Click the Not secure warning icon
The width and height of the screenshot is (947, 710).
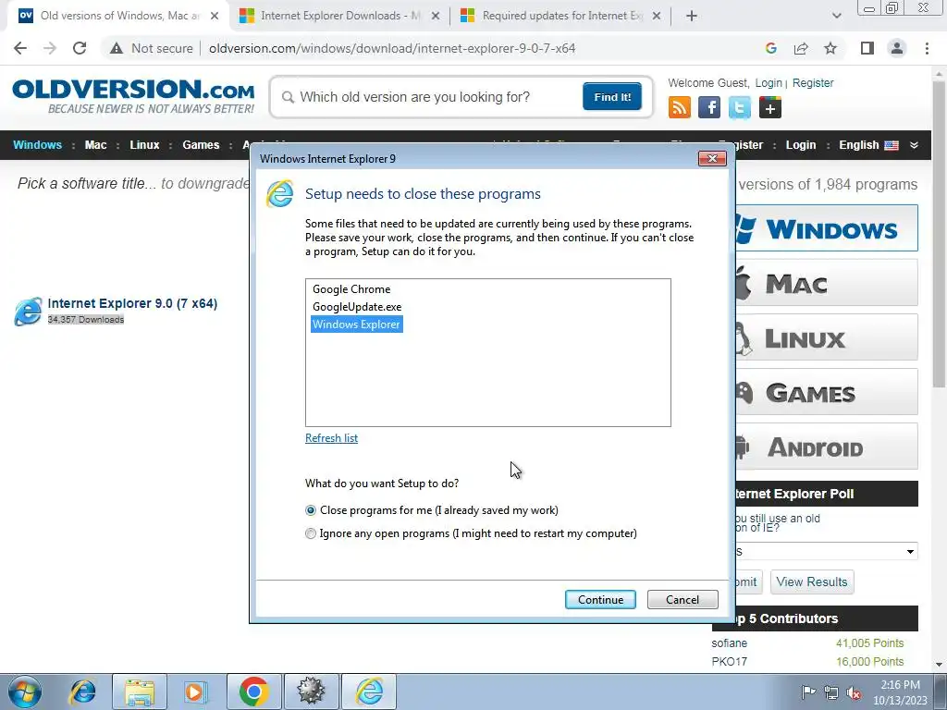point(117,48)
